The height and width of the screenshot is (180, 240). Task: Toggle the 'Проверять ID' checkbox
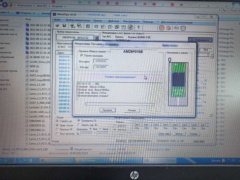point(79,121)
